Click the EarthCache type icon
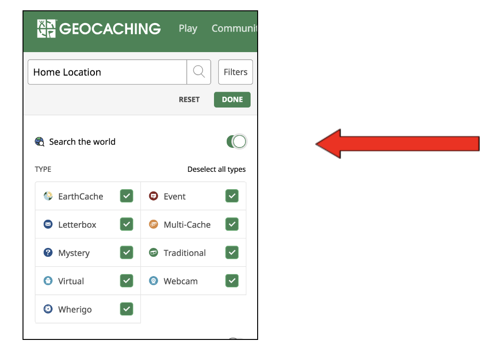 tap(48, 196)
